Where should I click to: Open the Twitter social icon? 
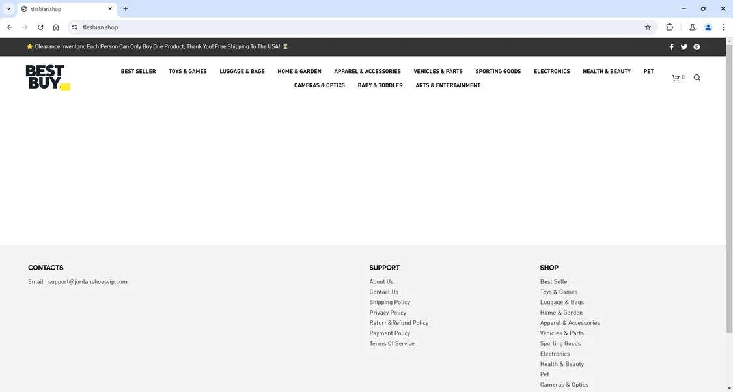click(x=684, y=47)
